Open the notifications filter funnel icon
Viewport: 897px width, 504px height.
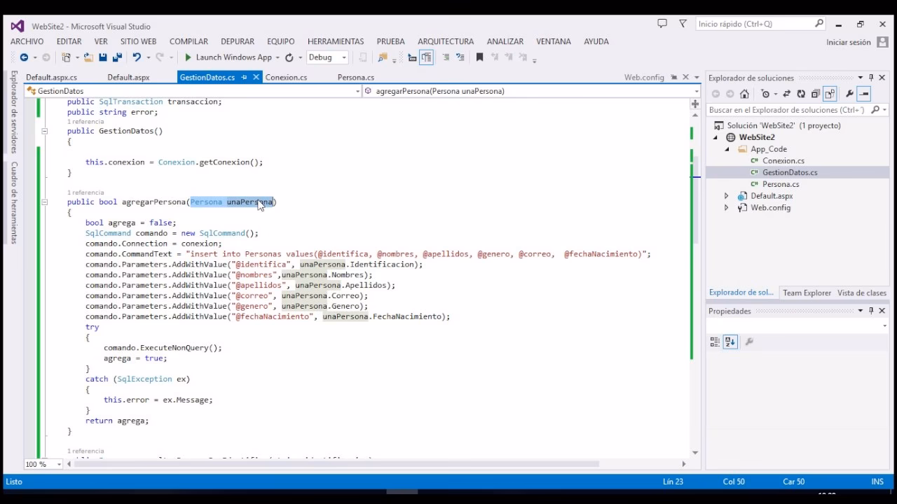683,23
